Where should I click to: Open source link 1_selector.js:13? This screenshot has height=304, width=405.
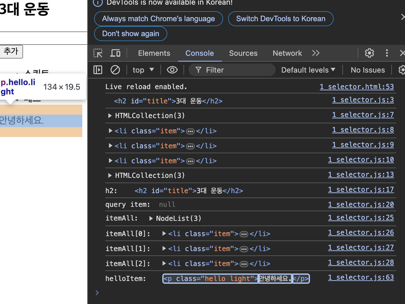tap(361, 174)
